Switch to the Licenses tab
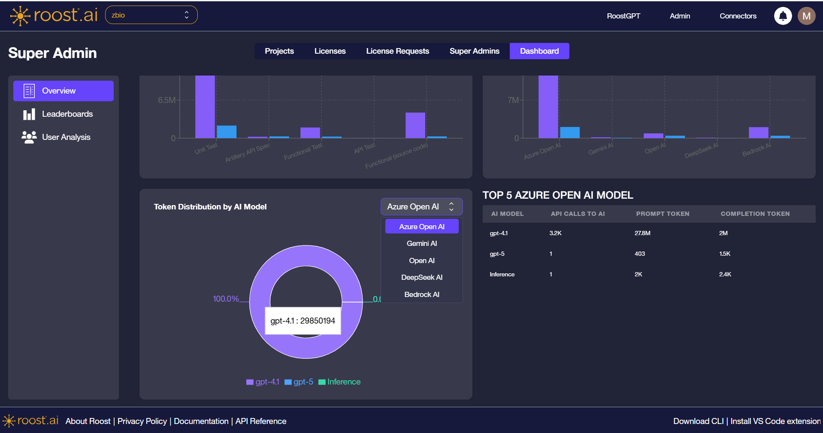 coord(330,51)
